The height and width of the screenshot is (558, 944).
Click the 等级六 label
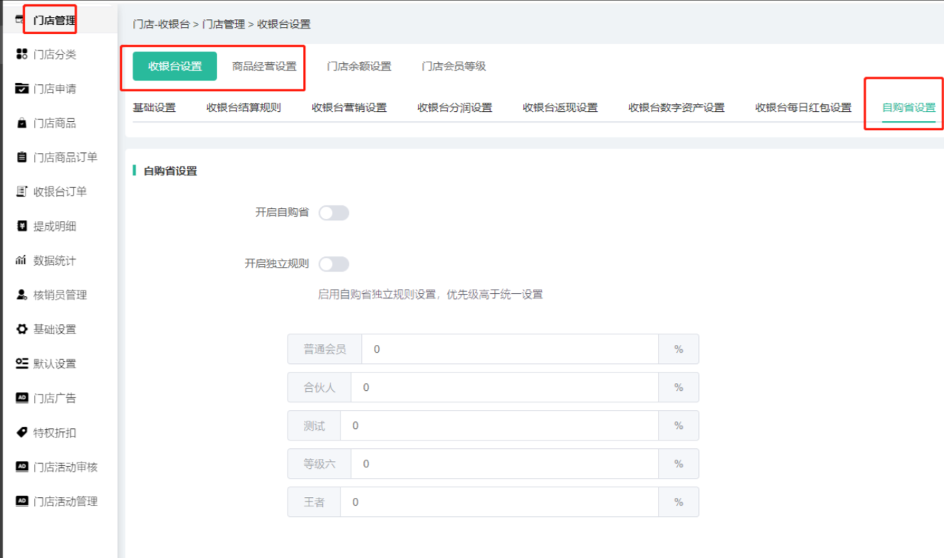coord(319,464)
